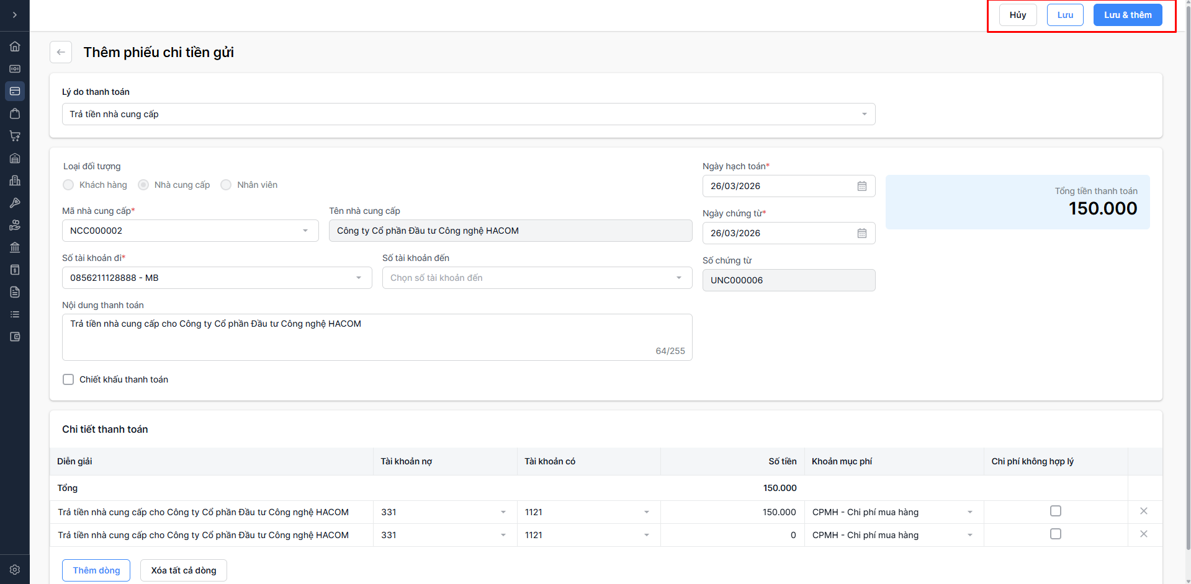
Task: Click the back arrow beside page title
Action: 61,52
